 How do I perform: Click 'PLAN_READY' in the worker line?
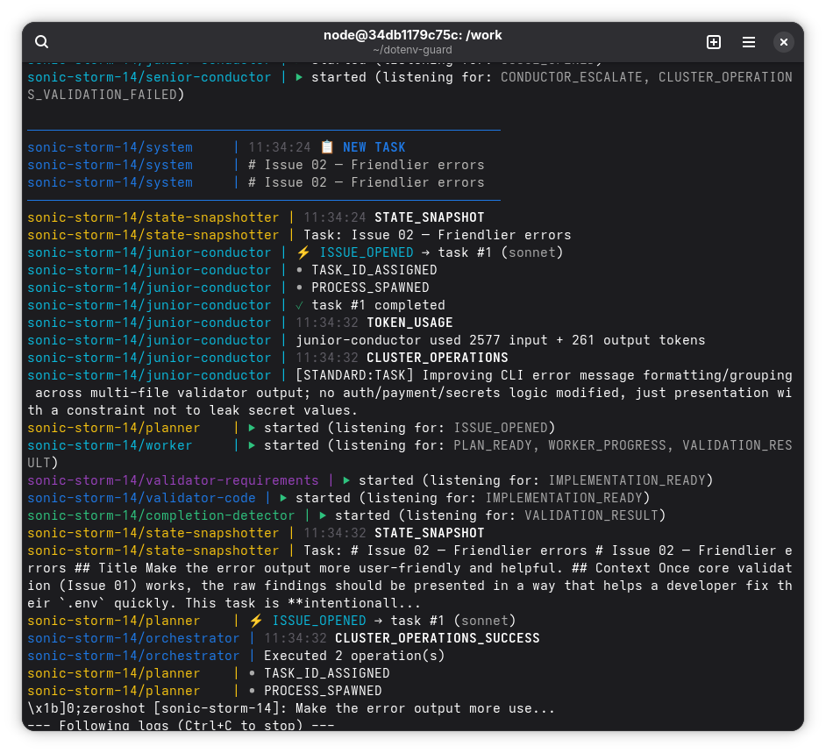[x=493, y=445]
